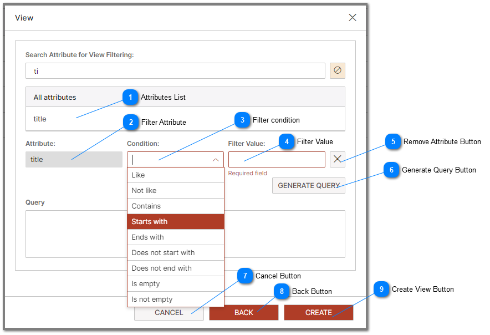Choose "Does not start with" condition
Viewport: 490px width, 335px height.
166,252
